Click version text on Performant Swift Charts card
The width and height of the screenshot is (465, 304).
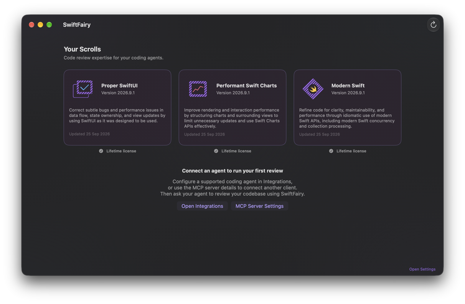(x=233, y=93)
